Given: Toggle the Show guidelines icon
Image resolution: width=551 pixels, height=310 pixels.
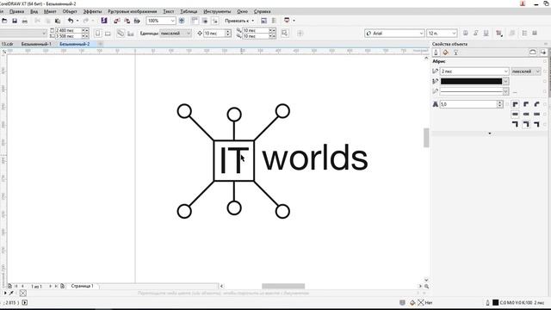Looking at the screenshot, I should tap(214, 21).
